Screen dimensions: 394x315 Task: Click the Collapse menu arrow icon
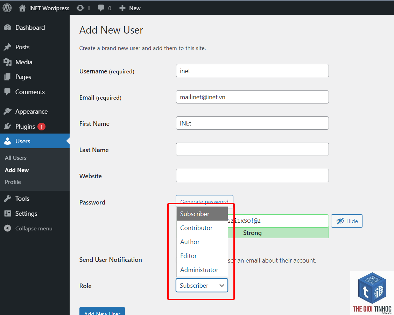coord(8,228)
